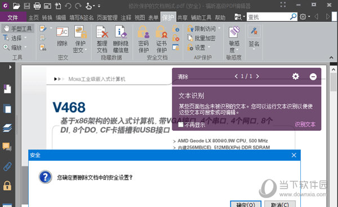
Task: Select the Hand tool (手型工具)
Action: point(18,29)
